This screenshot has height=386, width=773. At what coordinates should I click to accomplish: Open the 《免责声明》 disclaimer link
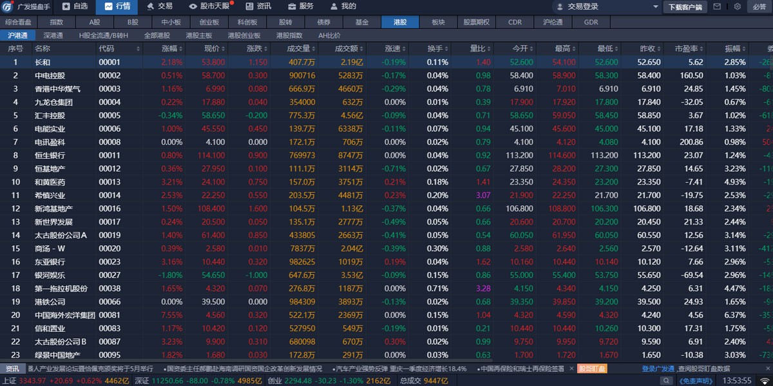[x=697, y=381]
